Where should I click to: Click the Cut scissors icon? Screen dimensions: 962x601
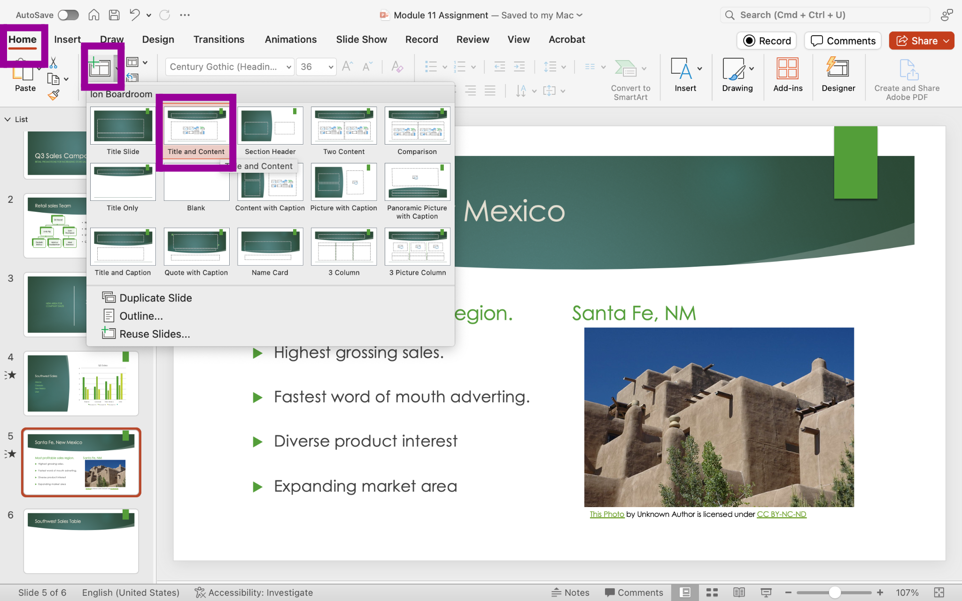point(54,62)
